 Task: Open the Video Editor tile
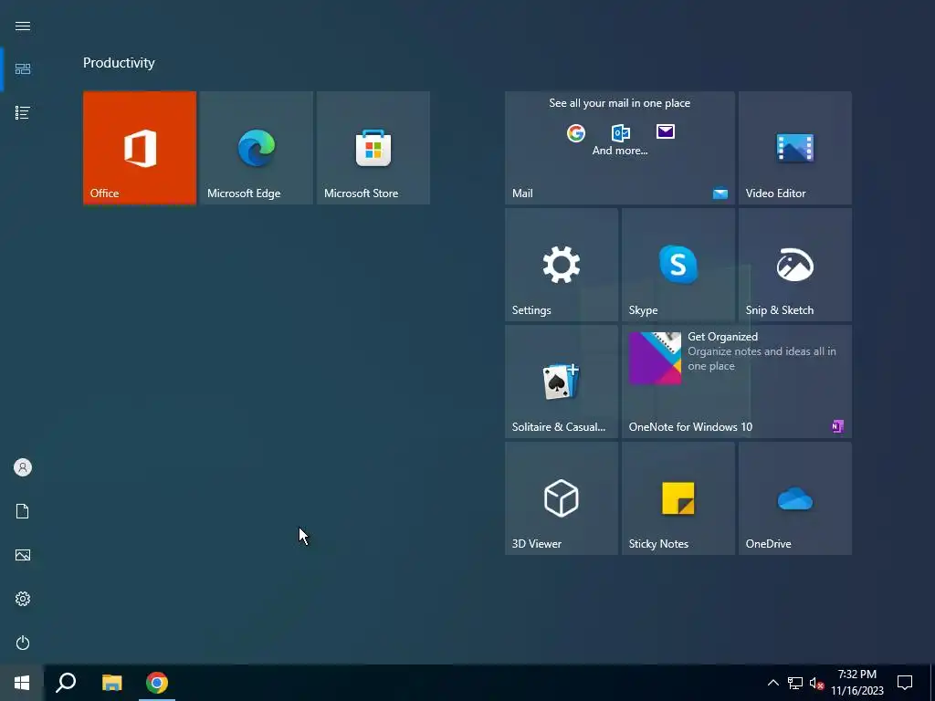(x=795, y=148)
